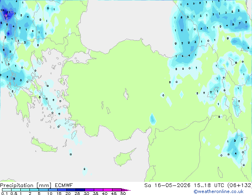Click the 30–35 mm purple swatch
The height and width of the screenshot is (195, 252).
pyautogui.click(x=89, y=190)
